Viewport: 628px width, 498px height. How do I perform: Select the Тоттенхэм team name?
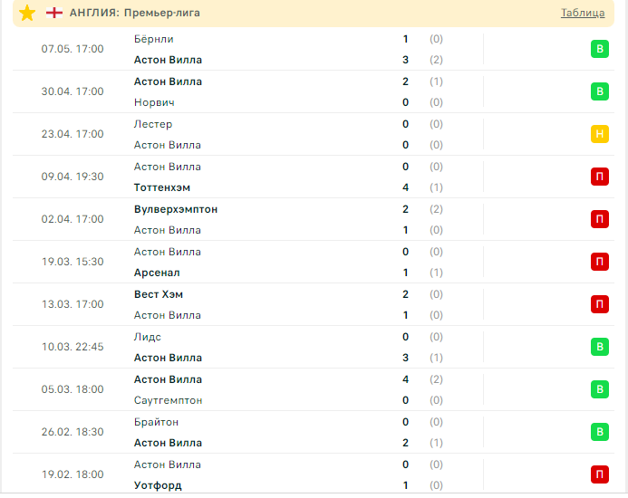tap(163, 187)
